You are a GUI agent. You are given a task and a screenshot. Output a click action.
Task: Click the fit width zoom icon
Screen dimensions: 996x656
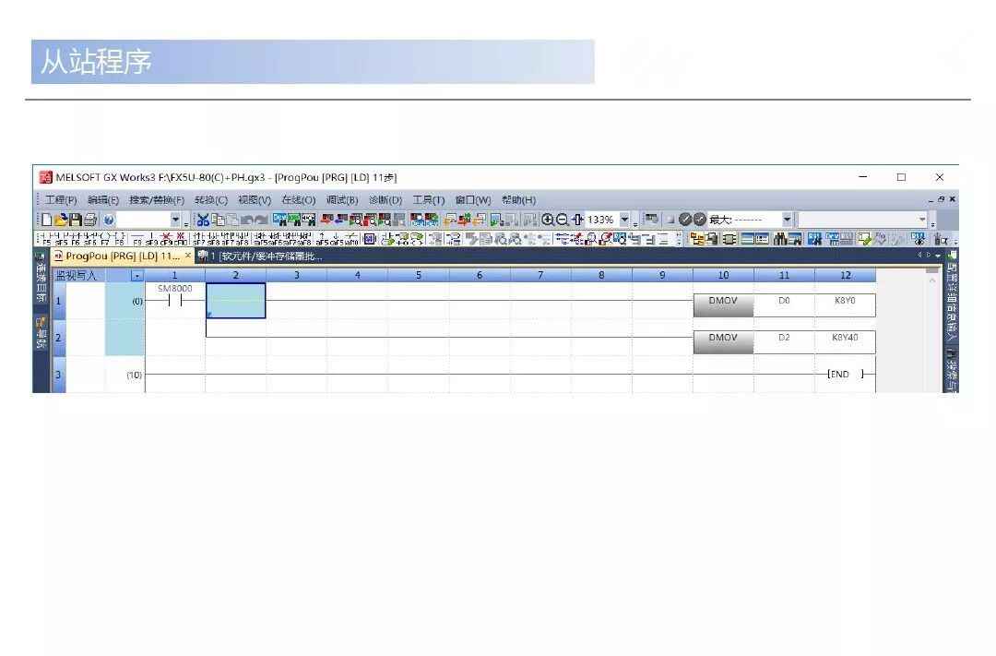[577, 220]
